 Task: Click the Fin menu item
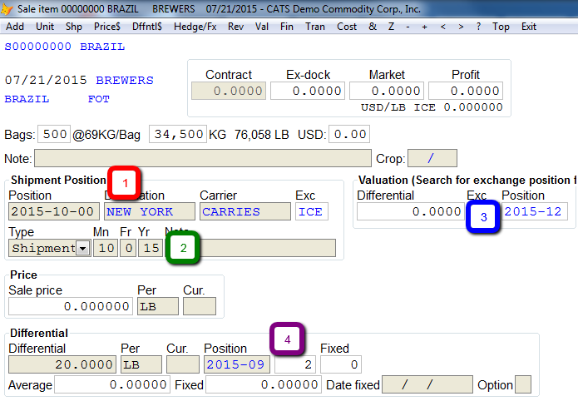[x=287, y=27]
